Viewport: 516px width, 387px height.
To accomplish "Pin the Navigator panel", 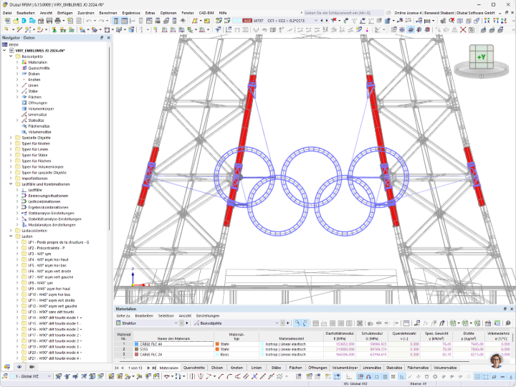I will [x=102, y=37].
